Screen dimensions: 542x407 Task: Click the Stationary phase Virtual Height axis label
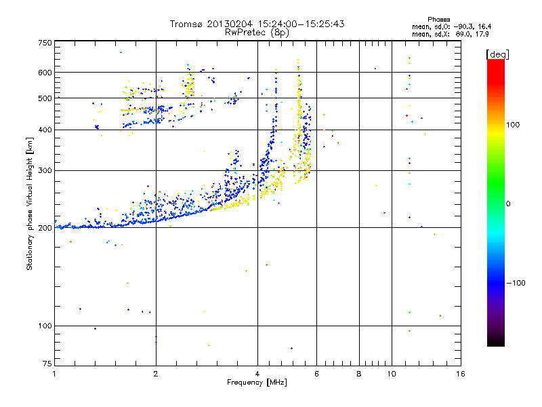click(x=29, y=203)
